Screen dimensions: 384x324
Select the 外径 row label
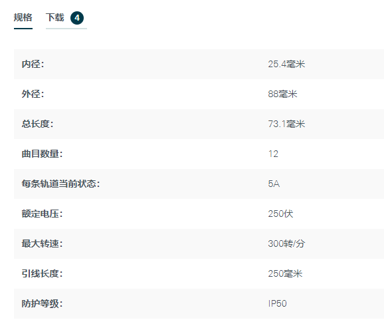[33, 94]
